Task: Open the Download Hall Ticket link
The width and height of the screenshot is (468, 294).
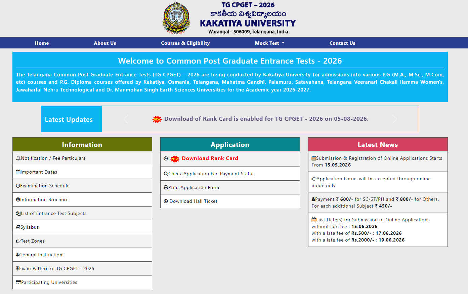Action: click(x=194, y=201)
